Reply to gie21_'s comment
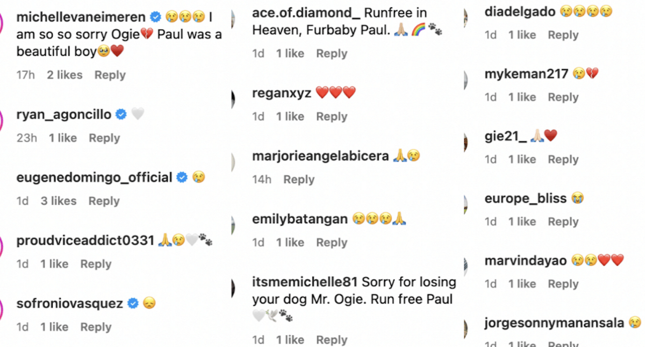Screen dimensions: 645x347 pyautogui.click(x=563, y=159)
